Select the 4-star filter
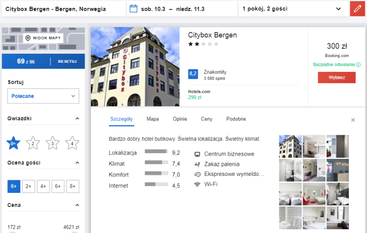The image size is (367, 233). tap(72, 143)
